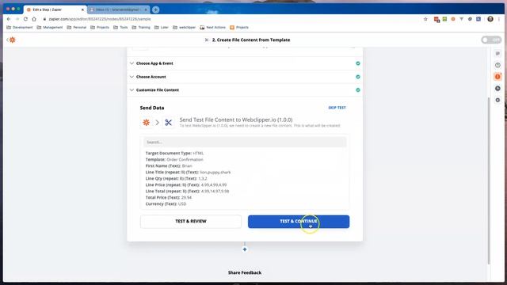Screen dimensions: 507x285
Task: Open the history clock sidebar icon
Action: tap(497, 88)
